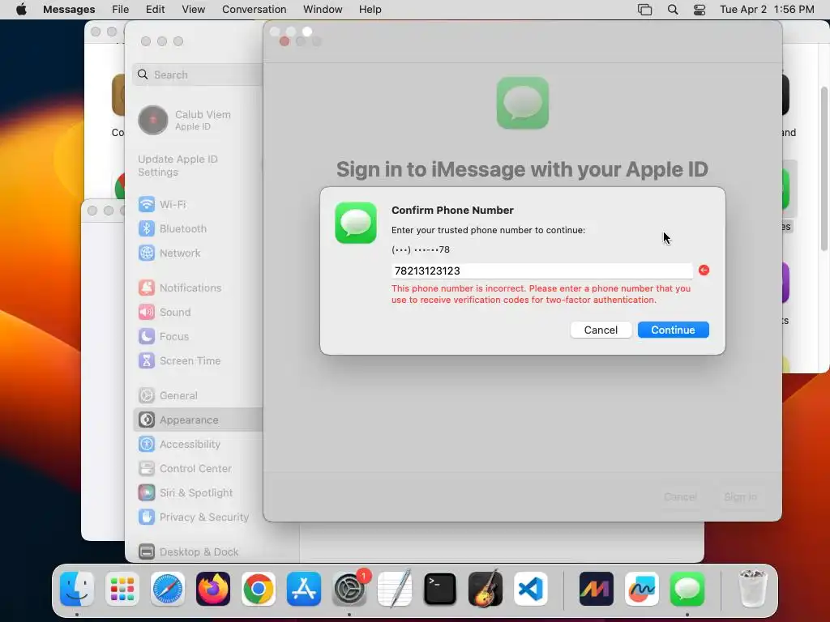Open Google Chrome from the Dock
Screen dimensions: 830x622
pos(259,589)
